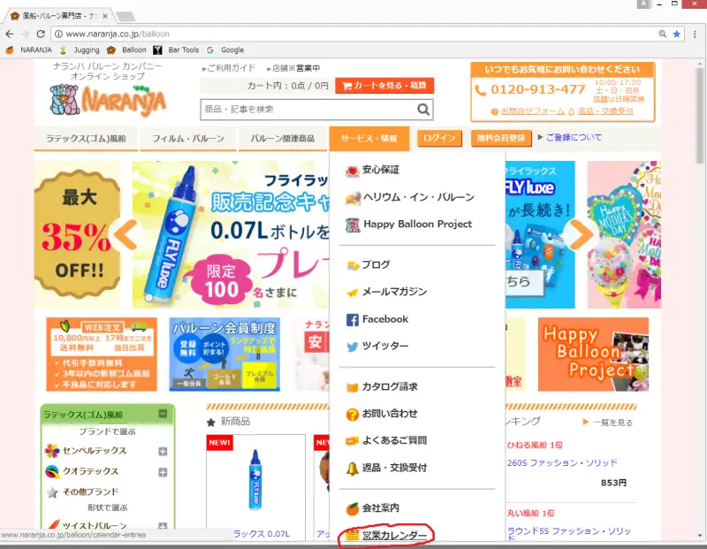
Task: Open the Balloon bookmark
Action: click(126, 50)
